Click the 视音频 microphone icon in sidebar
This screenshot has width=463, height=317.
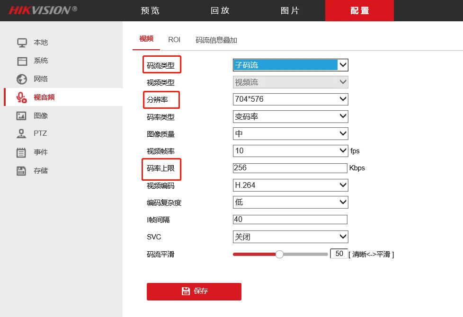(x=22, y=97)
